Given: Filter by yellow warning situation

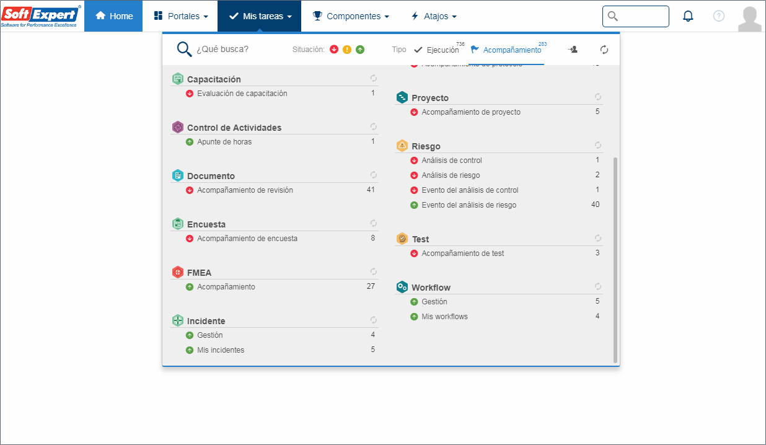Looking at the screenshot, I should 347,50.
